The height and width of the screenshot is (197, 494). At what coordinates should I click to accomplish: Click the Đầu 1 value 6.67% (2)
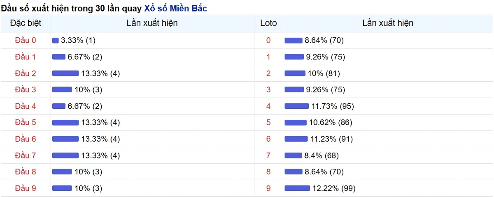85,57
